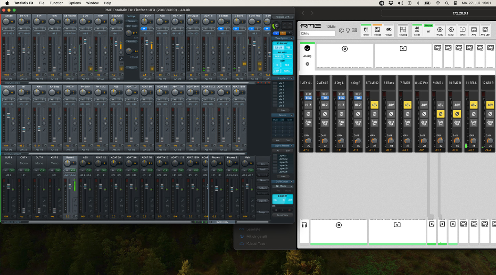Open the gear under the Analog tab

pyautogui.click(x=307, y=64)
